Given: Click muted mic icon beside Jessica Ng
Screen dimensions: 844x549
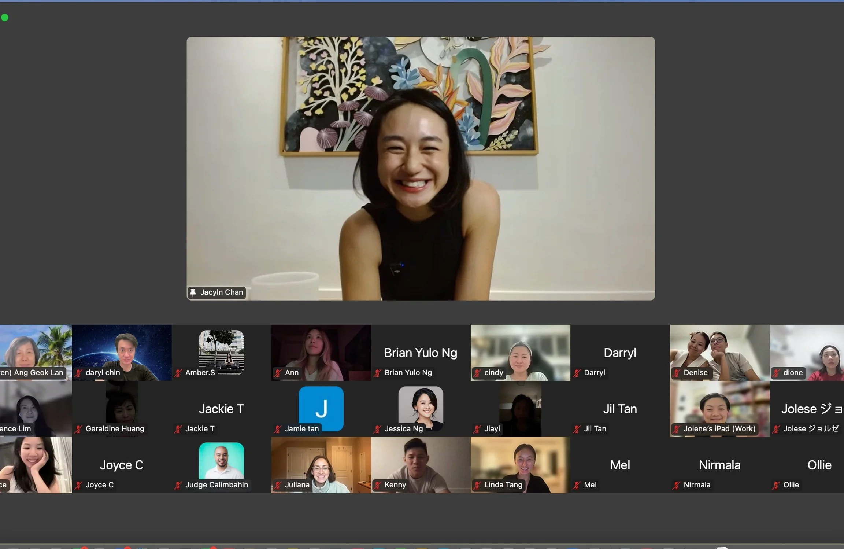Looking at the screenshot, I should [377, 429].
